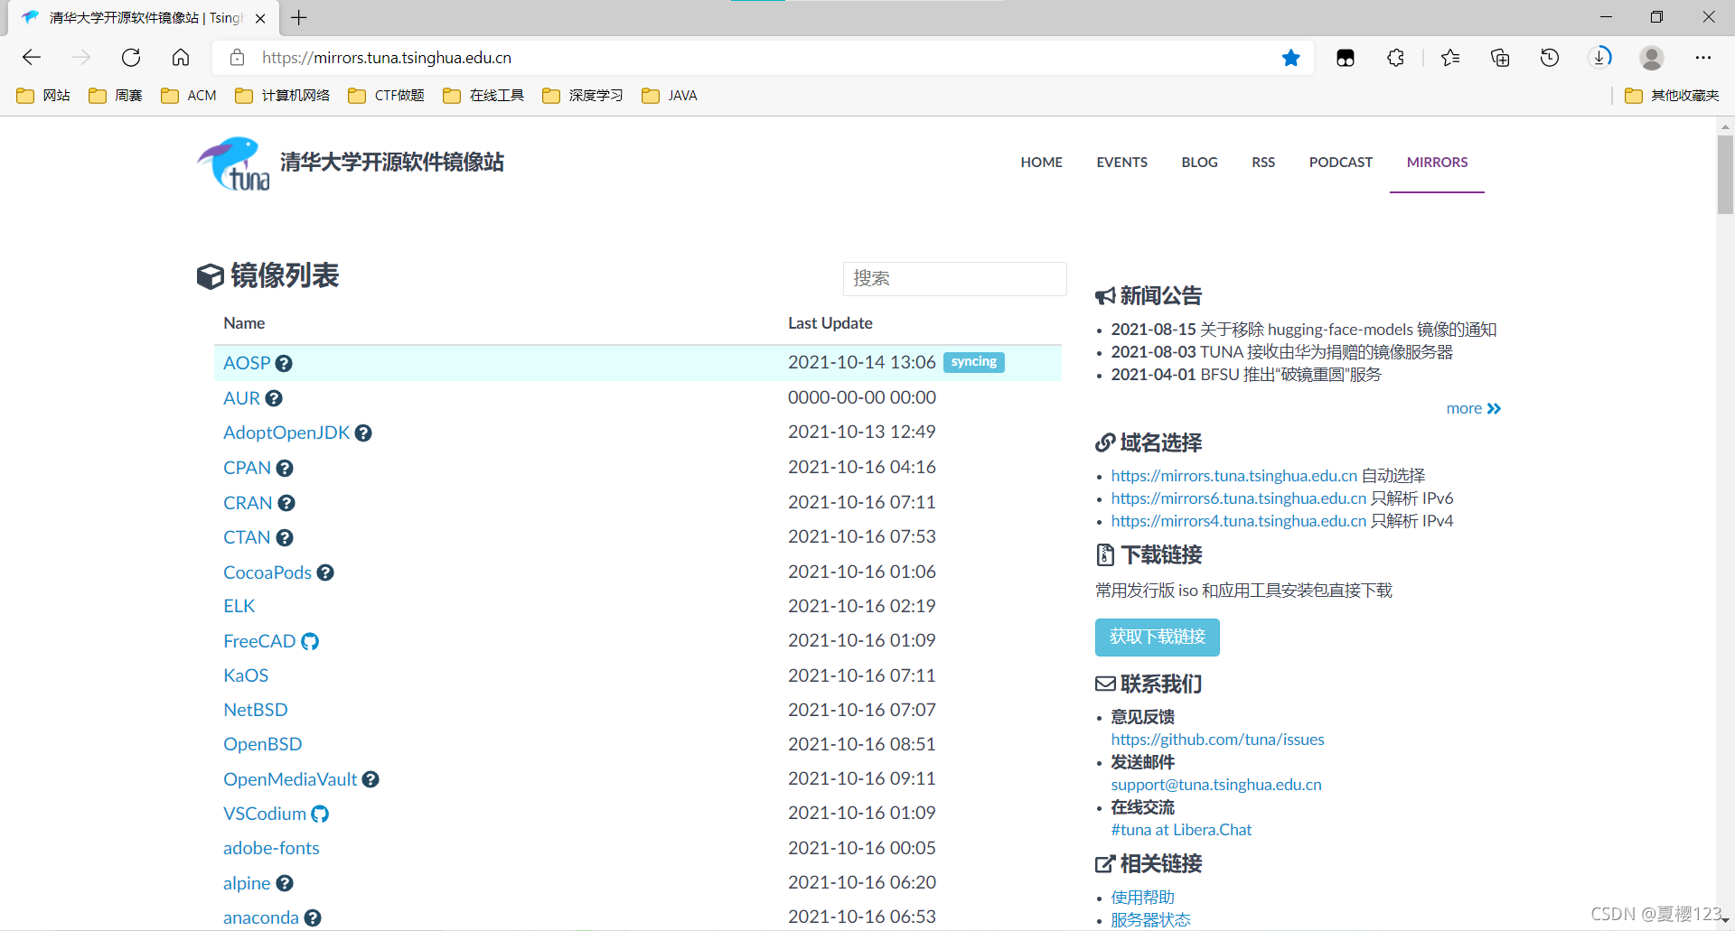Open the browser settings ellipsis menu
The width and height of the screenshot is (1735, 931).
[x=1703, y=58]
